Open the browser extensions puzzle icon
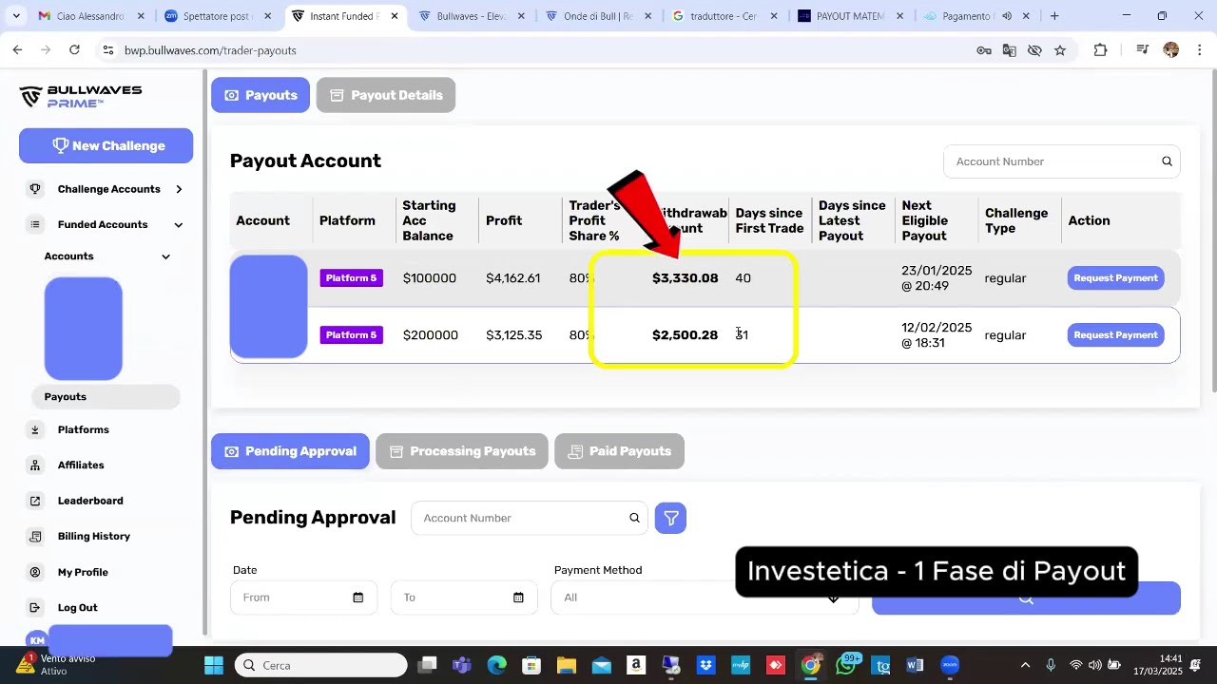 click(1101, 50)
